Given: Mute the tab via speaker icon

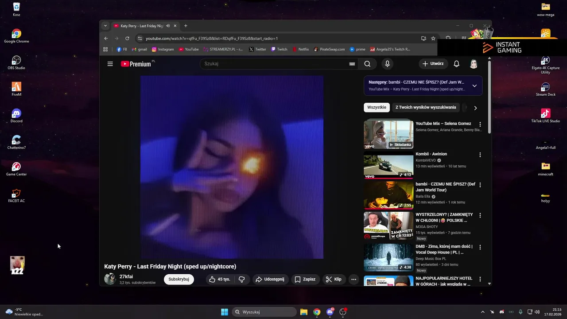Looking at the screenshot, I should pyautogui.click(x=168, y=26).
